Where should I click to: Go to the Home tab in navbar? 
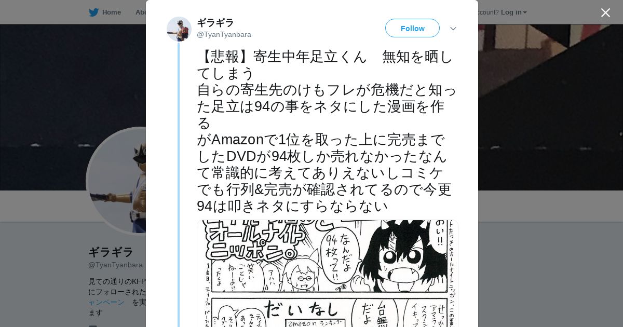[x=105, y=12]
